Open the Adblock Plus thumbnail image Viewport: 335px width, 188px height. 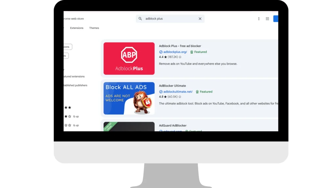point(129,58)
